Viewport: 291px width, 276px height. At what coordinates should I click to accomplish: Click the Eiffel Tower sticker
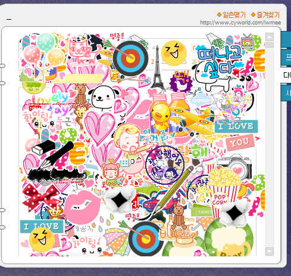click(158, 67)
